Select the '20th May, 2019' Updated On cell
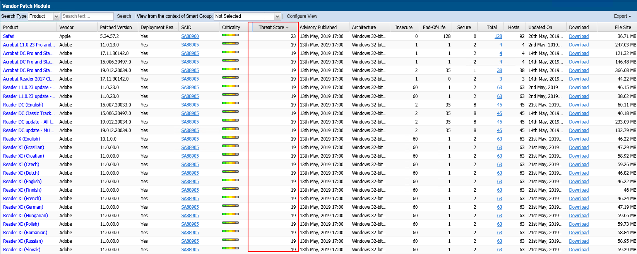The image size is (637, 254). pyautogui.click(x=546, y=36)
